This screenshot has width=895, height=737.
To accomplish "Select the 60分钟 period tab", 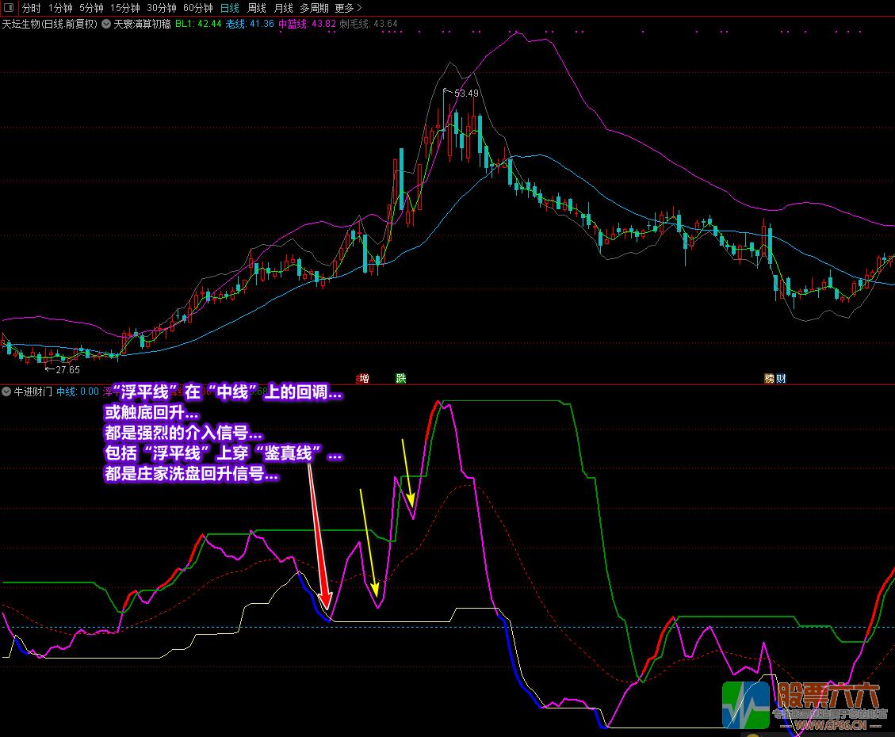I will [197, 8].
